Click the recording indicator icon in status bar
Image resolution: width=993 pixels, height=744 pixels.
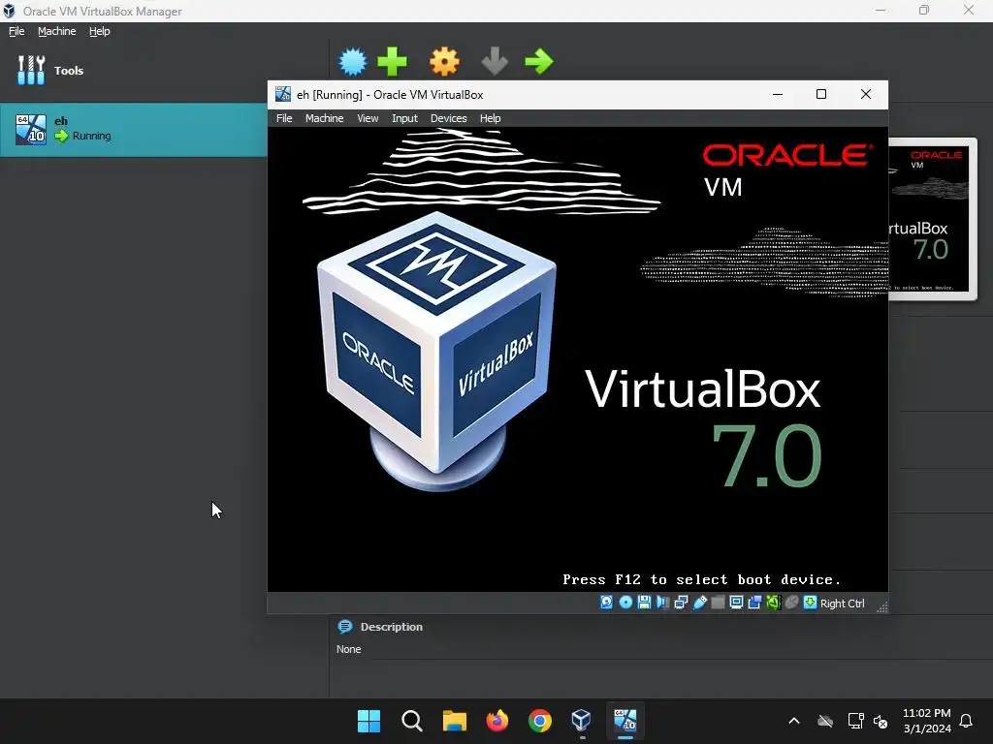pyautogui.click(x=754, y=603)
